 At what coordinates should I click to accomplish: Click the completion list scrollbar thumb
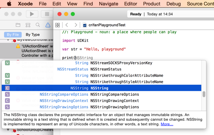(x=204, y=94)
